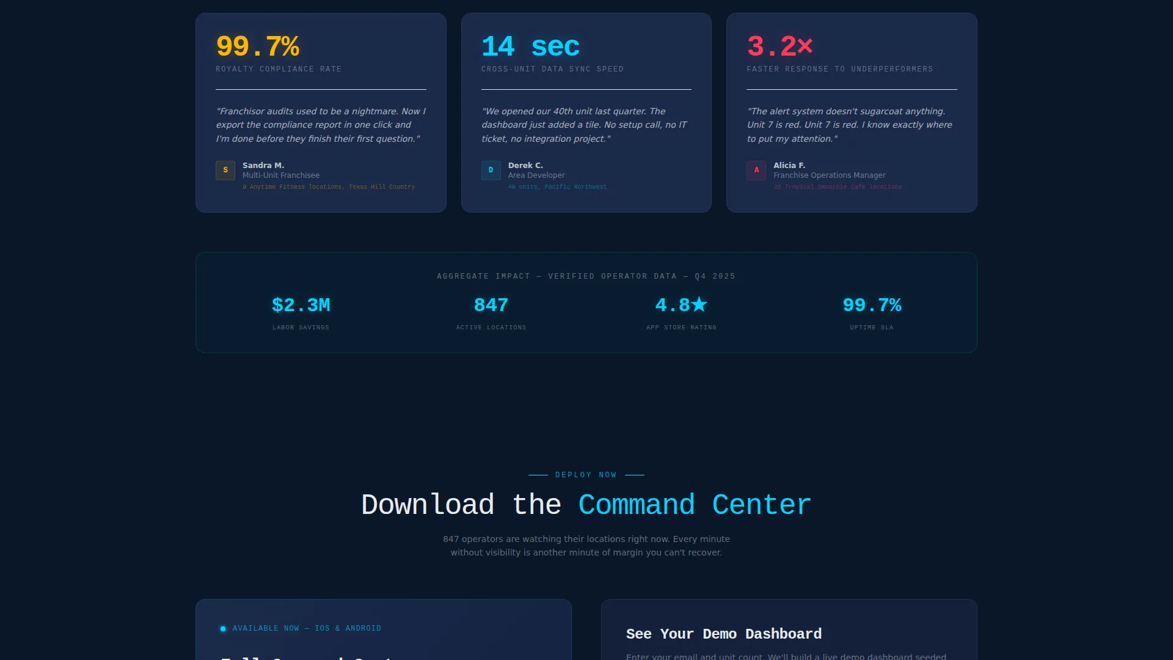Click the Deploy Now section tag
The image size is (1173, 660).
pyautogui.click(x=586, y=475)
